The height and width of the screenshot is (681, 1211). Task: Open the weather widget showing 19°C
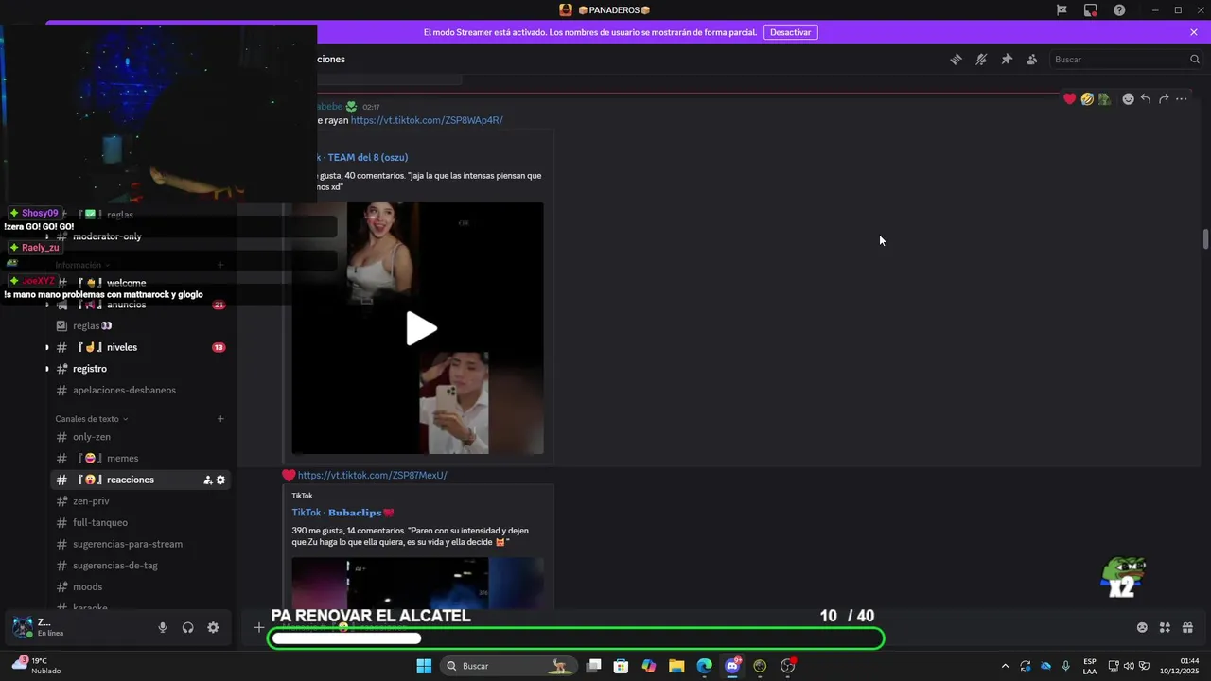(x=36, y=665)
